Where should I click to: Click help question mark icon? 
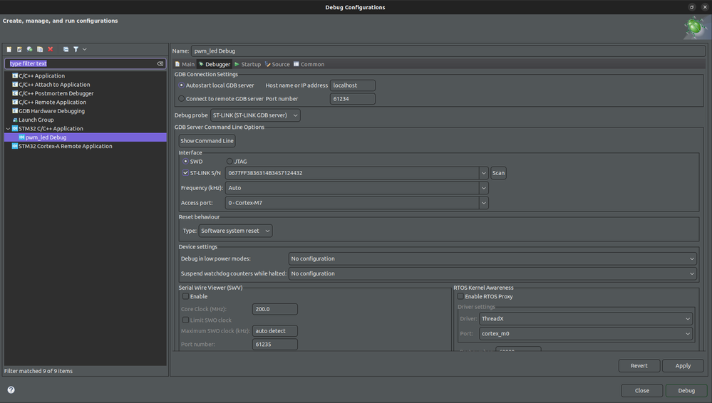pyautogui.click(x=11, y=390)
